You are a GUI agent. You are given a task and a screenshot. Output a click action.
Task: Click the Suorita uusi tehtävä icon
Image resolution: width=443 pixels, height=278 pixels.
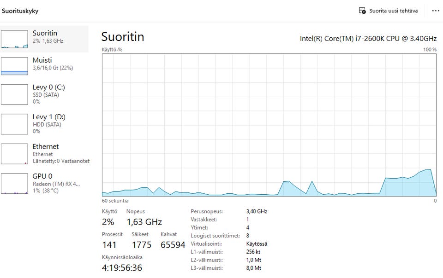362,11
